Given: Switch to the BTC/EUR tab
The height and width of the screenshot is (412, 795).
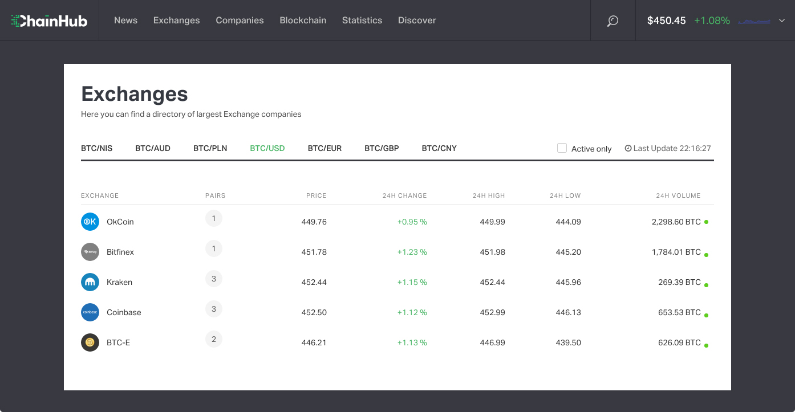Looking at the screenshot, I should (325, 148).
